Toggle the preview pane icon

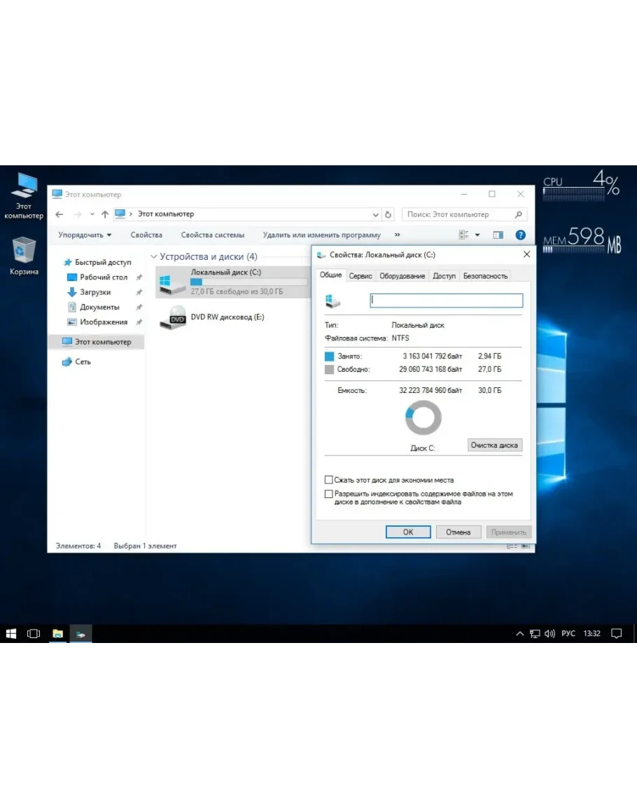(498, 235)
